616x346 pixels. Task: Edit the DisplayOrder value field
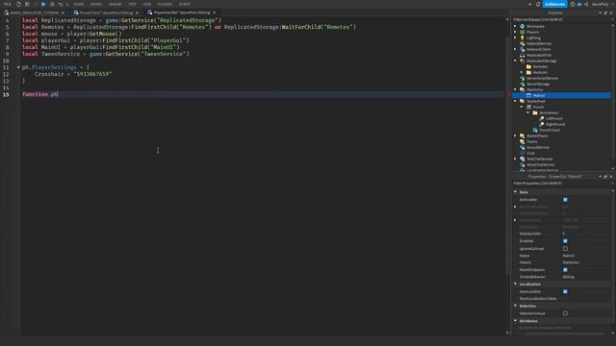point(585,234)
